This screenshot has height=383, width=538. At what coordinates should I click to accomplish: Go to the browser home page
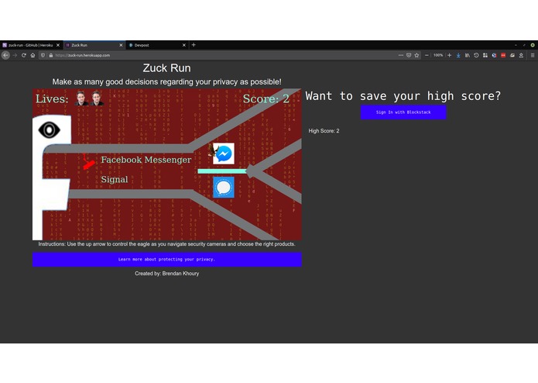coord(33,55)
